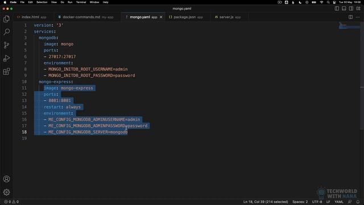Open the Go menu

[x=62, y=2]
